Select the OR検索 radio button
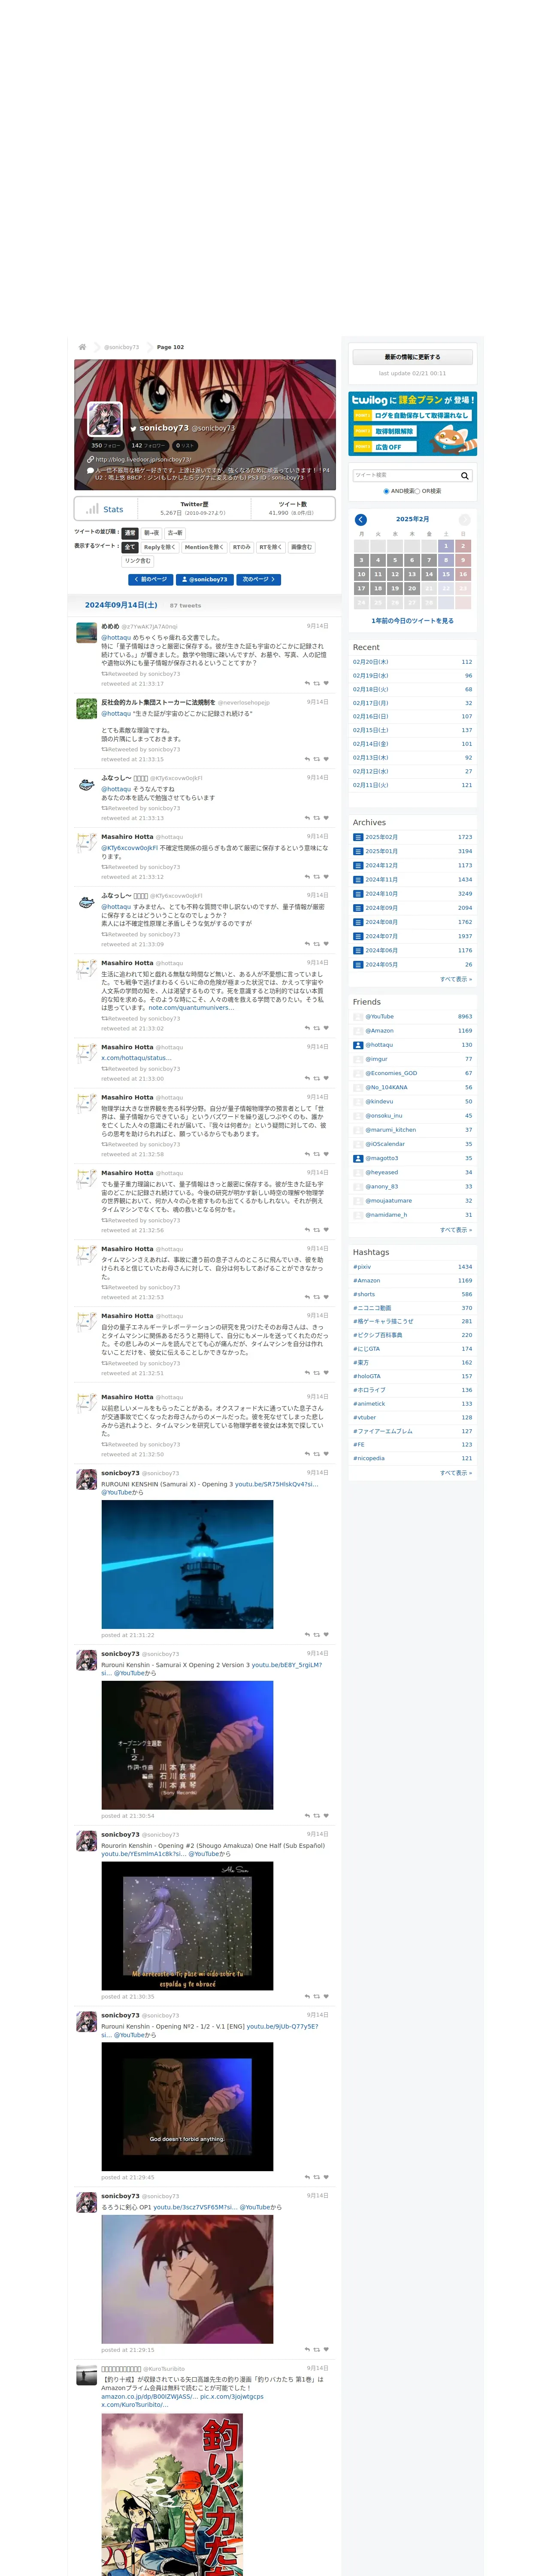 tap(418, 491)
